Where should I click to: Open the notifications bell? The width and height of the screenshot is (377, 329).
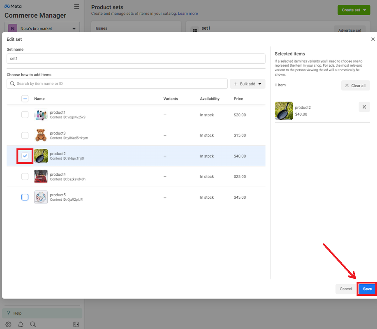pyautogui.click(x=21, y=324)
